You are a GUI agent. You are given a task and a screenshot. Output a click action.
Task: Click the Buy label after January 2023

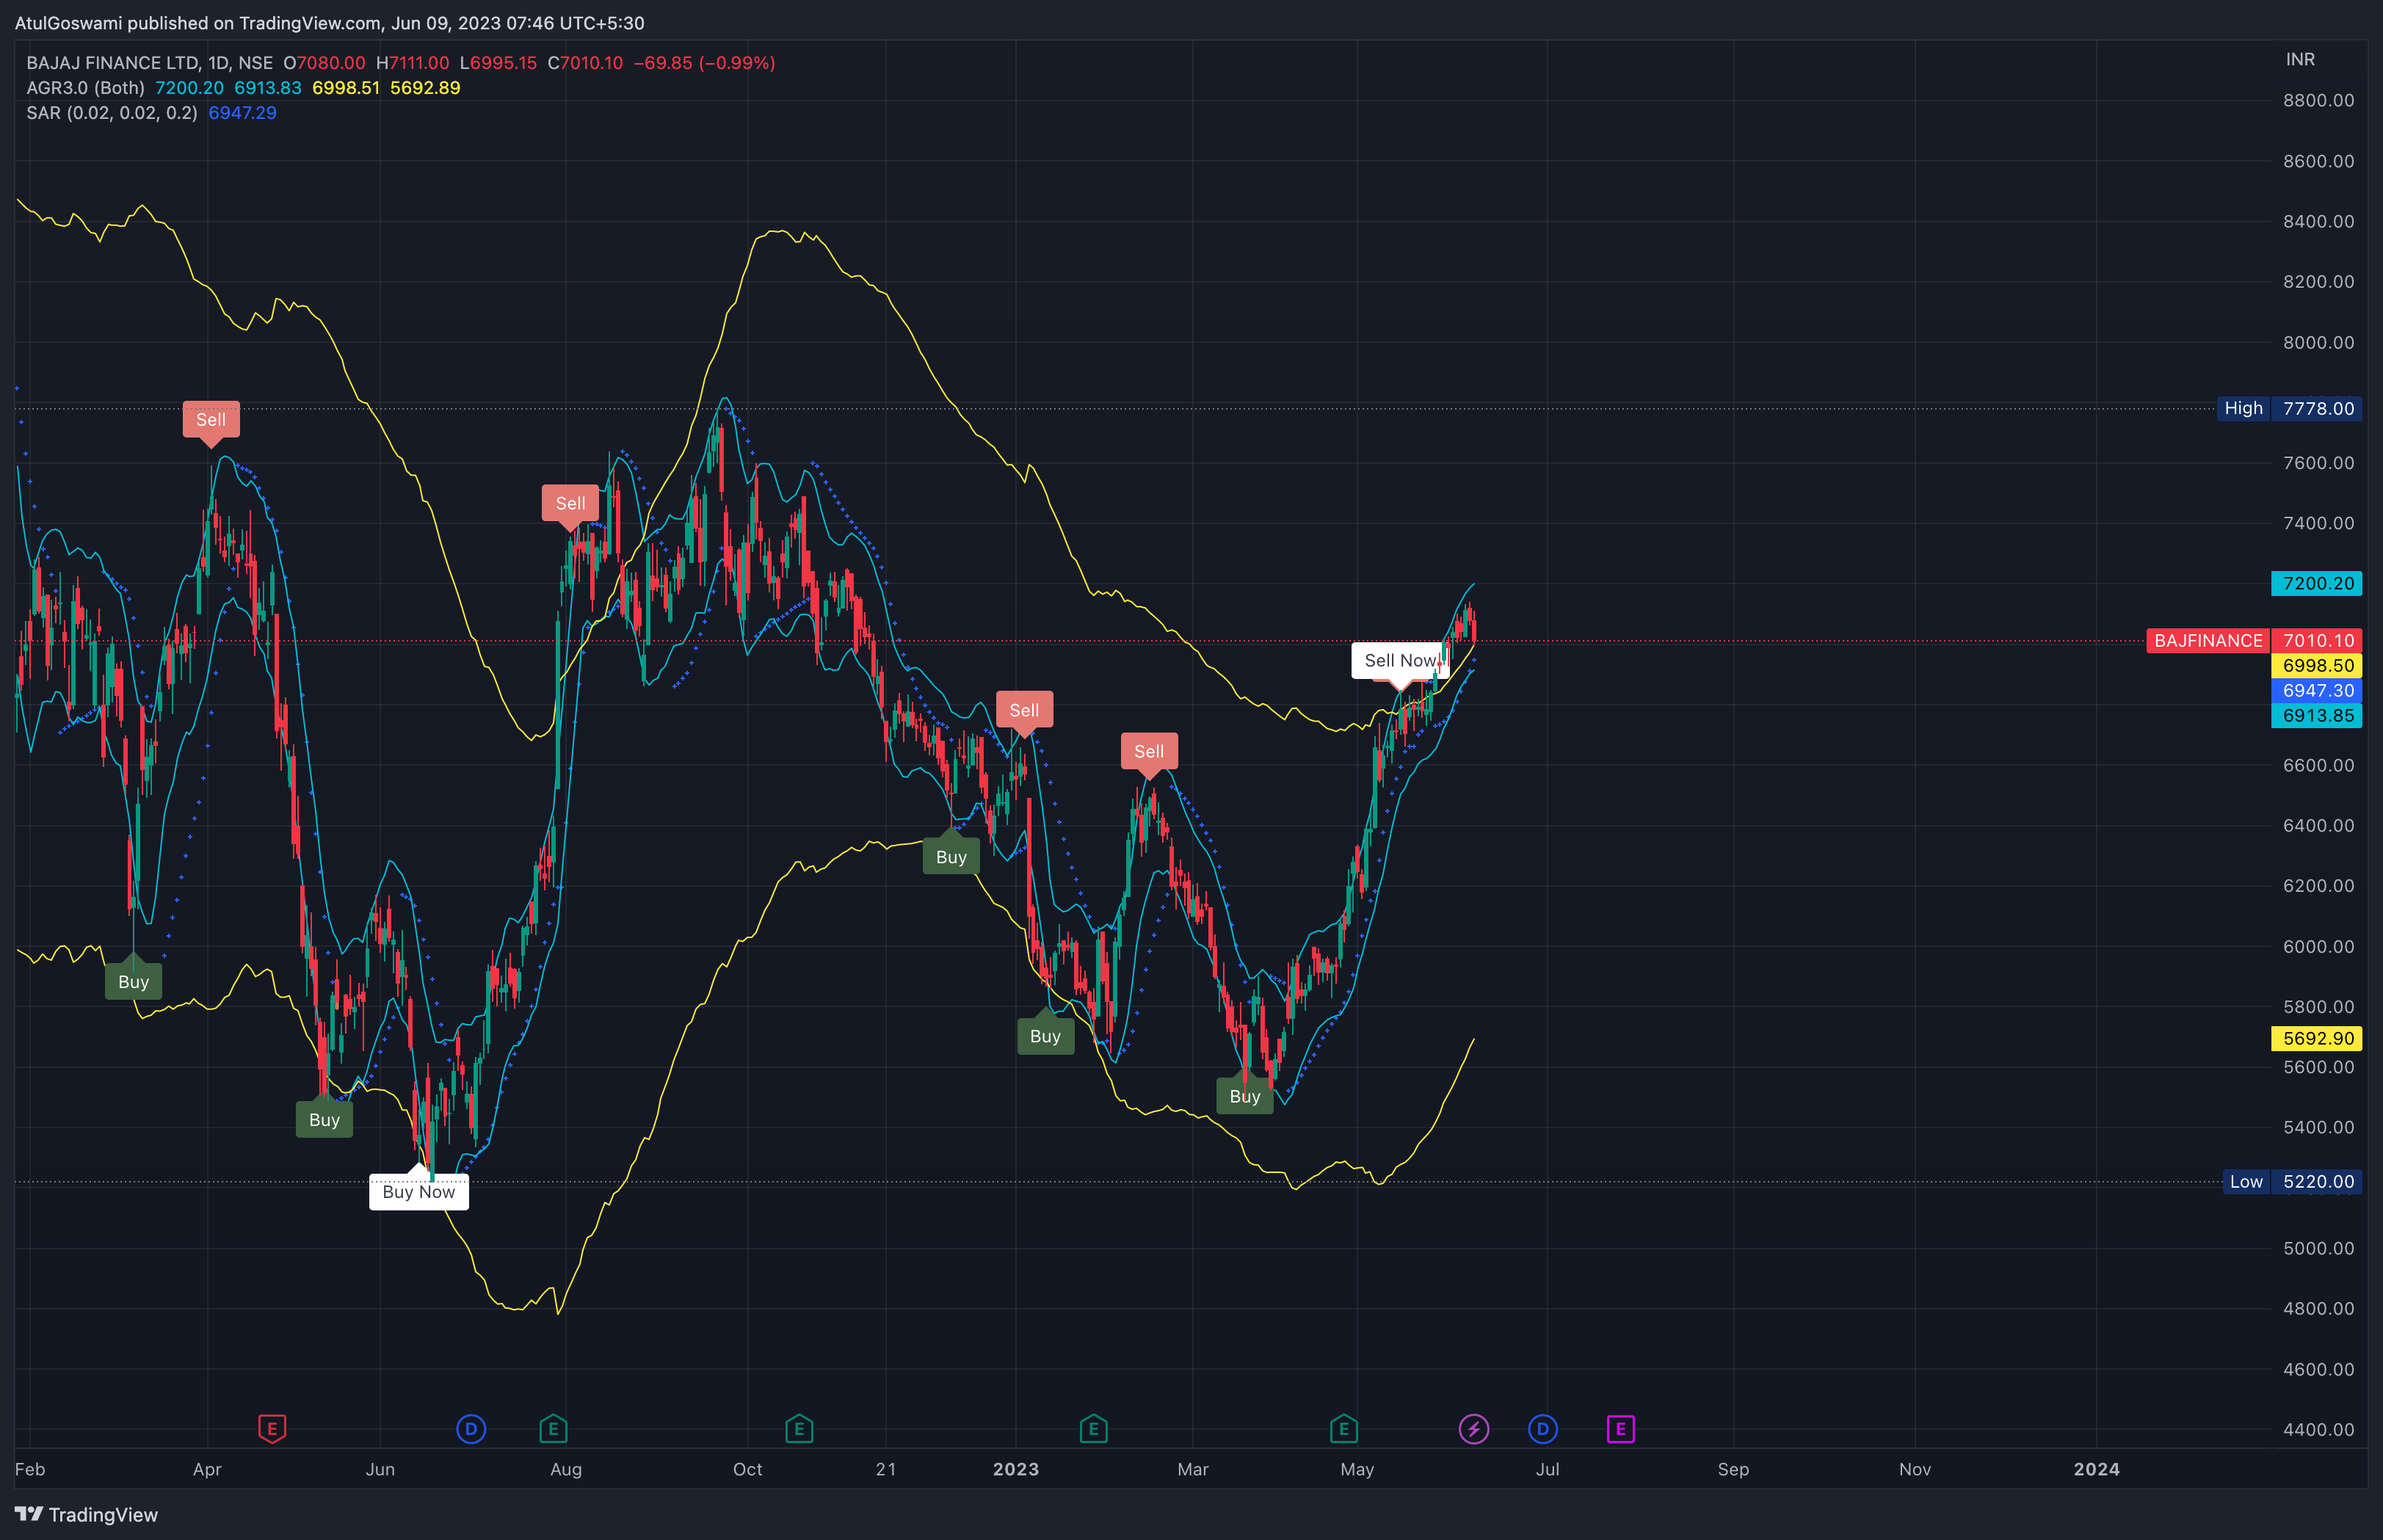point(1045,1036)
